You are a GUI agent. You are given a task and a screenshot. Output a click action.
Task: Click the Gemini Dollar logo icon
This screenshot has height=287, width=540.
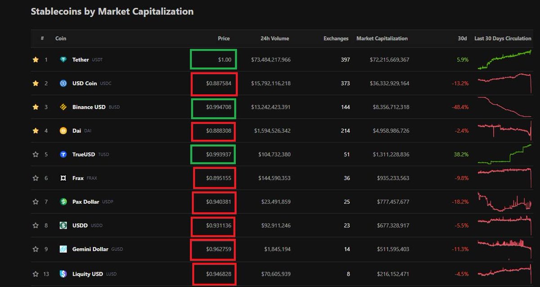pos(63,249)
